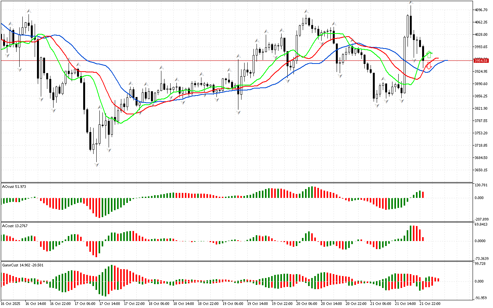Select the fractal arrow below the lowest candle
The height and width of the screenshot is (308, 493).
pos(96,164)
